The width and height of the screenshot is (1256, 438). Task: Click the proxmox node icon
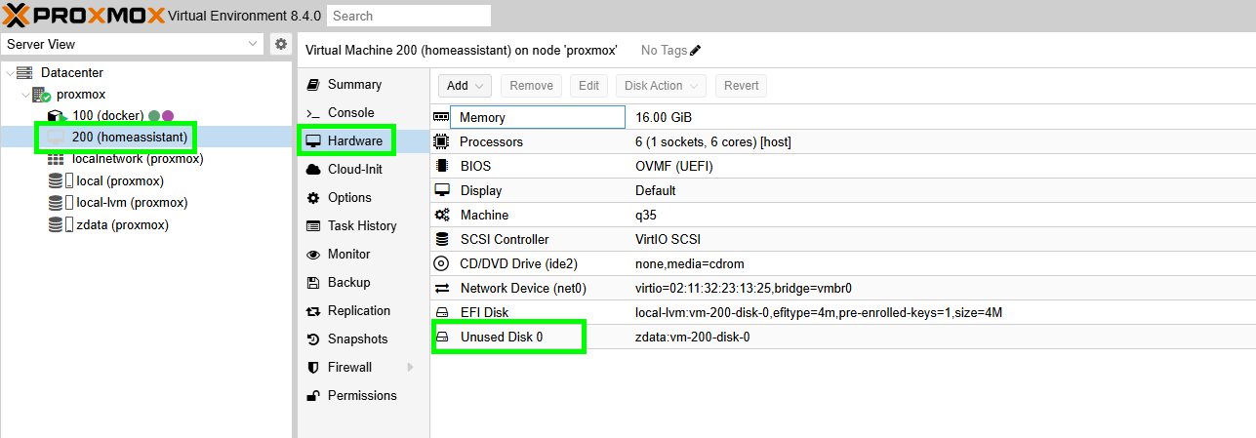[41, 95]
